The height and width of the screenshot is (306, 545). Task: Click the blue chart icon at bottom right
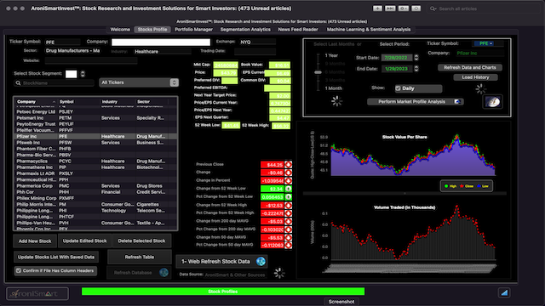click(504, 292)
